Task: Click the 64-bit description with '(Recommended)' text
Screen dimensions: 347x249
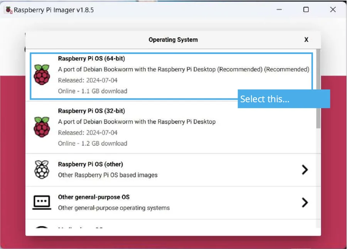Action: 184,69
